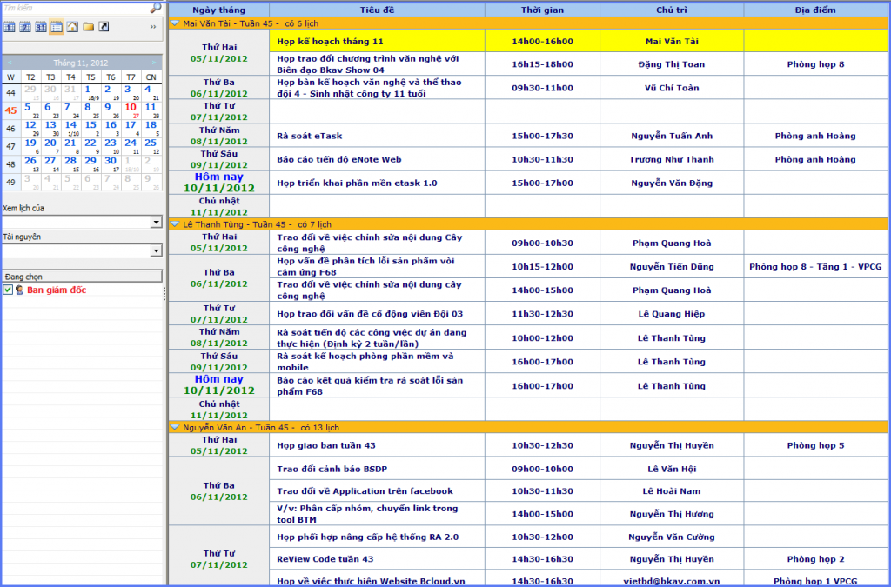The width and height of the screenshot is (891, 587).
Task: Collapse the Nguyễn Văn An group
Action: click(175, 428)
